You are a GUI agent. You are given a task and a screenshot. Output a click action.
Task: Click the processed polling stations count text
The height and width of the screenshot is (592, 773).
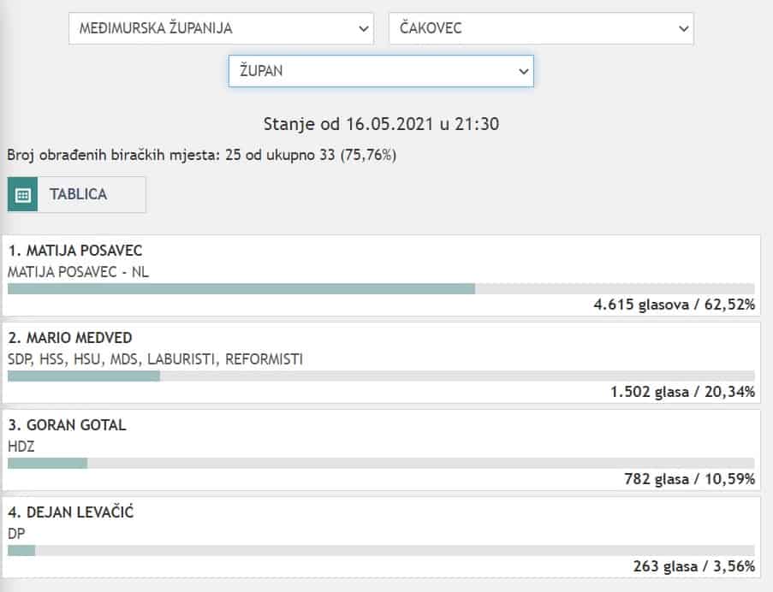click(201, 156)
